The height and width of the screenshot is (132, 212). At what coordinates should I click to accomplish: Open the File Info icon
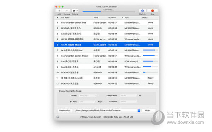[x=142, y=11]
